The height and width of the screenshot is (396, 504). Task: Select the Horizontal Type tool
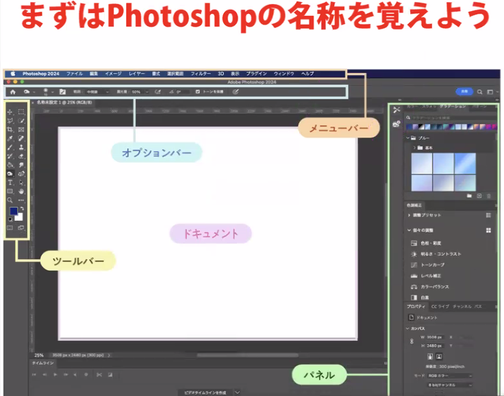[10, 183]
